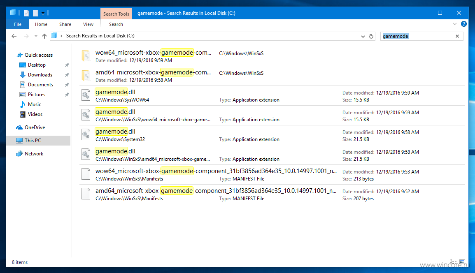The image size is (475, 273).
Task: Expand the address bar history dropdown
Action: pyautogui.click(x=363, y=36)
